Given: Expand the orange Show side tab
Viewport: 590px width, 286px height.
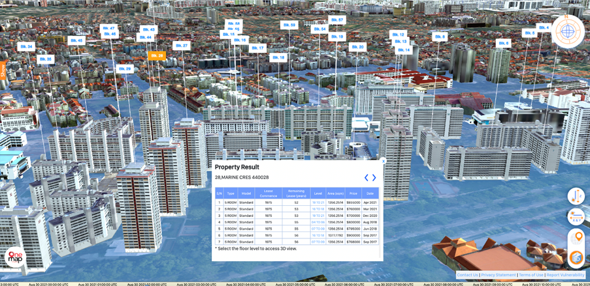Looking at the screenshot, I should click(x=3, y=70).
